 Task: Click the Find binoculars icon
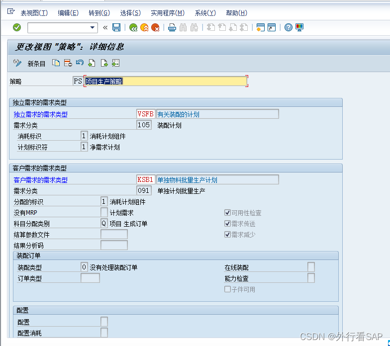(x=183, y=27)
